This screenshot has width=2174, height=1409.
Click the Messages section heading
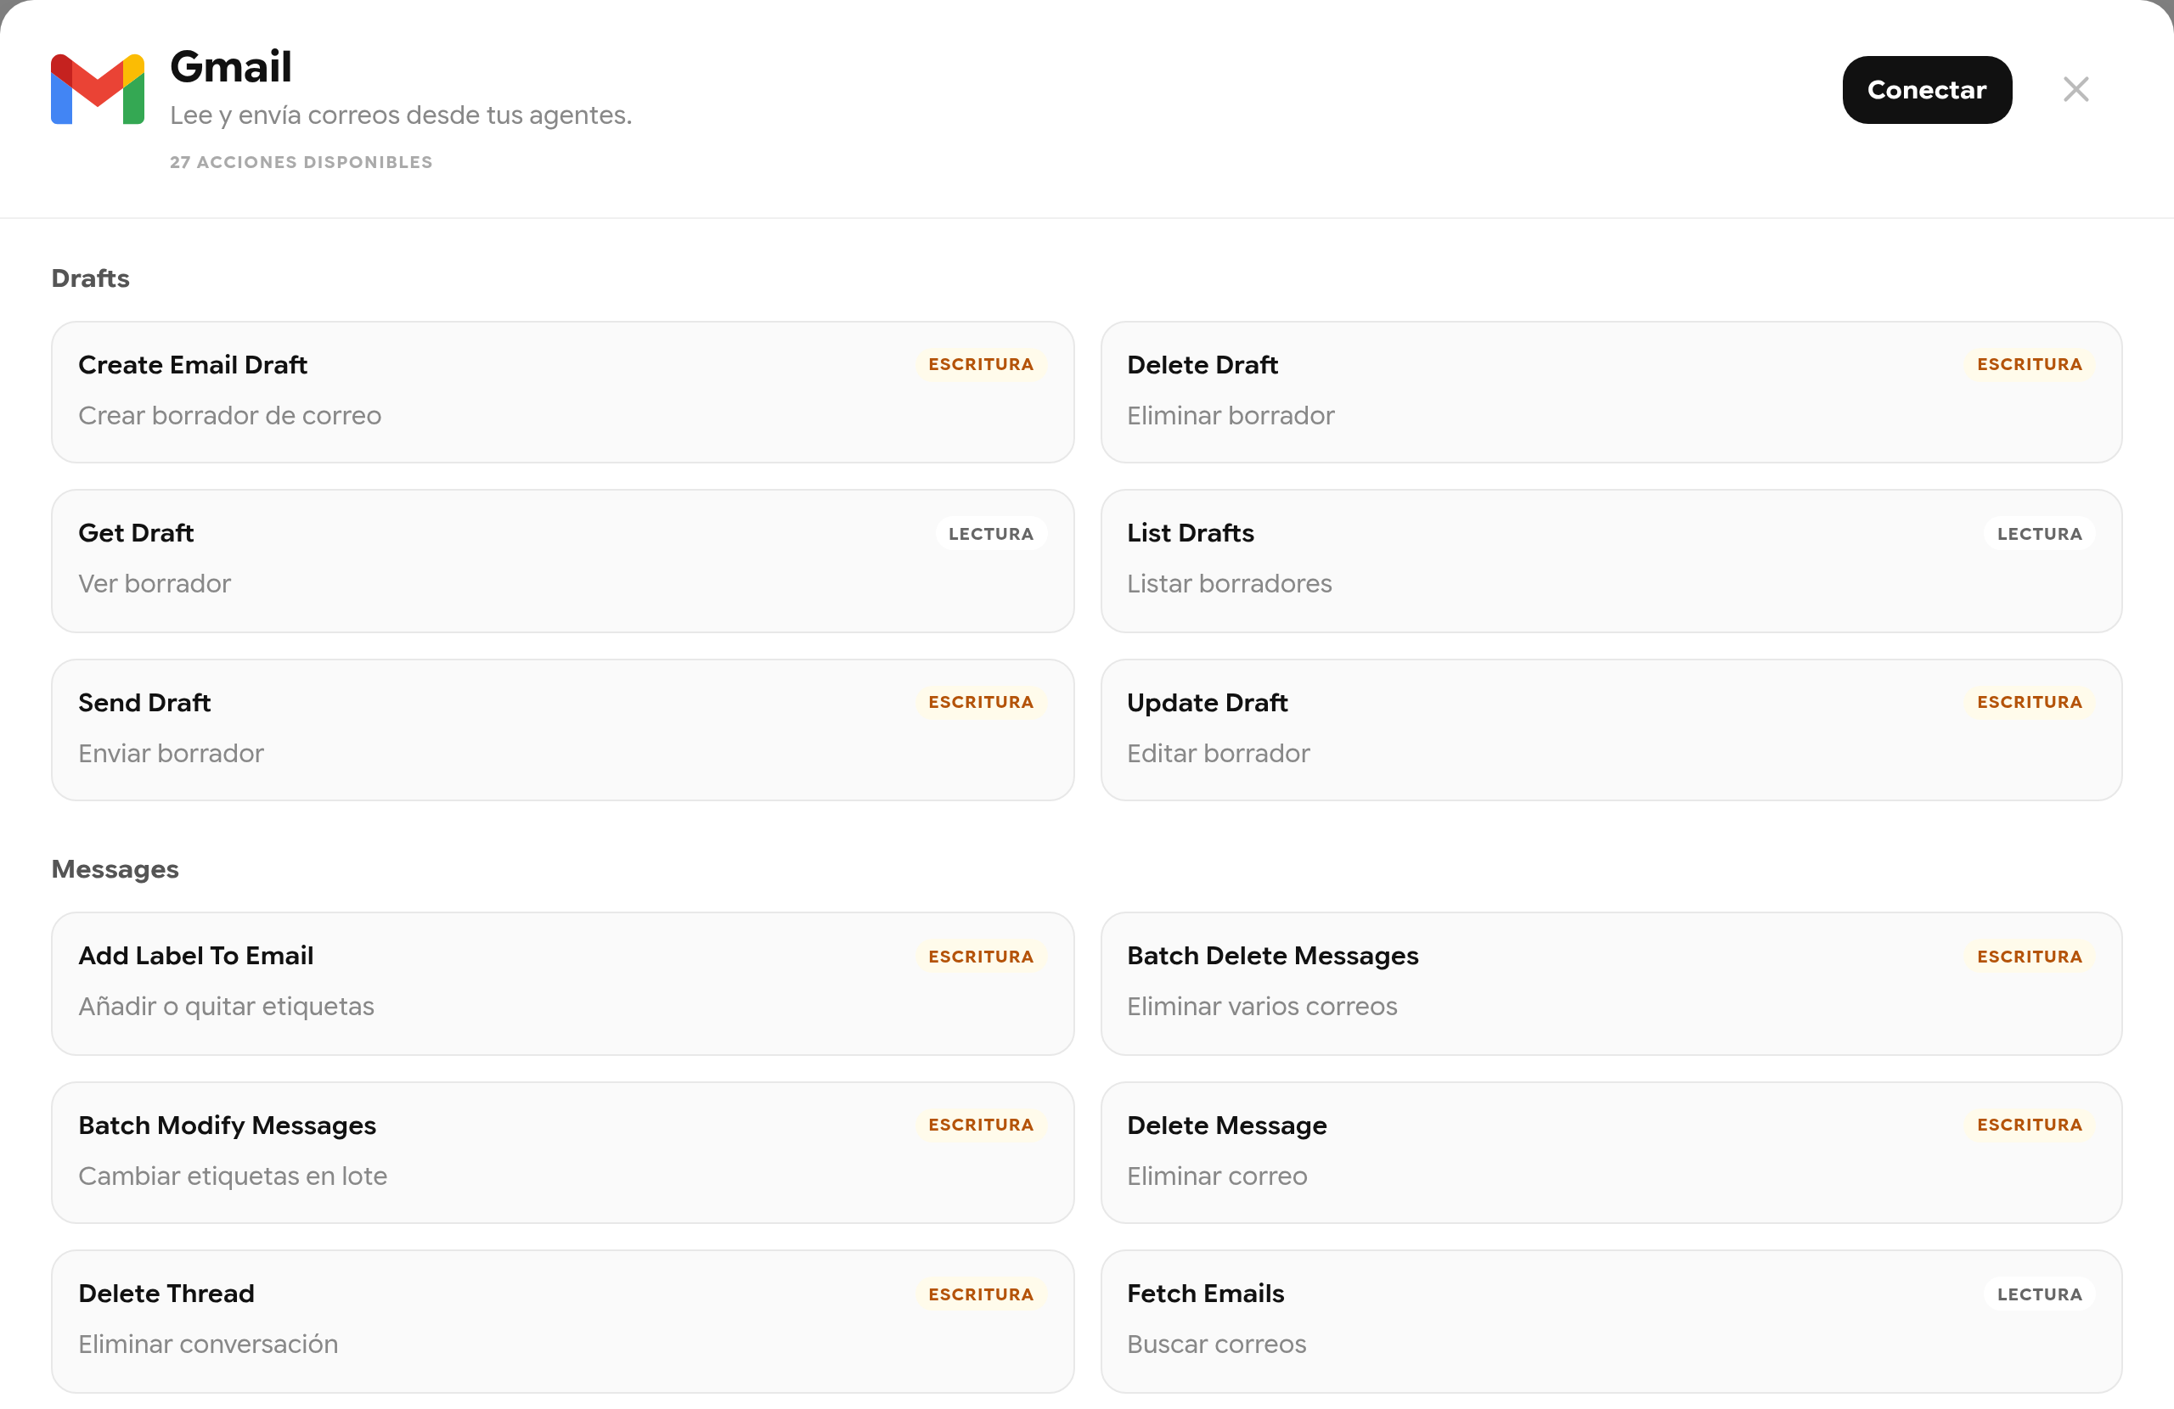point(115,869)
